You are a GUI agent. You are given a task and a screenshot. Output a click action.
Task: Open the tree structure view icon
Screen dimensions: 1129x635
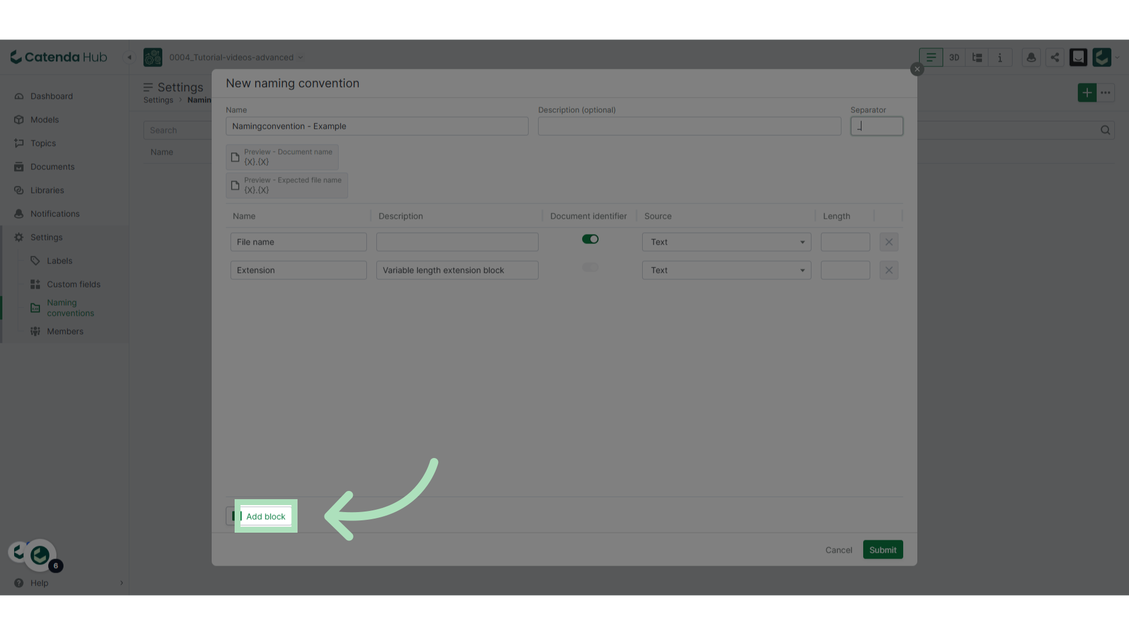point(977,57)
